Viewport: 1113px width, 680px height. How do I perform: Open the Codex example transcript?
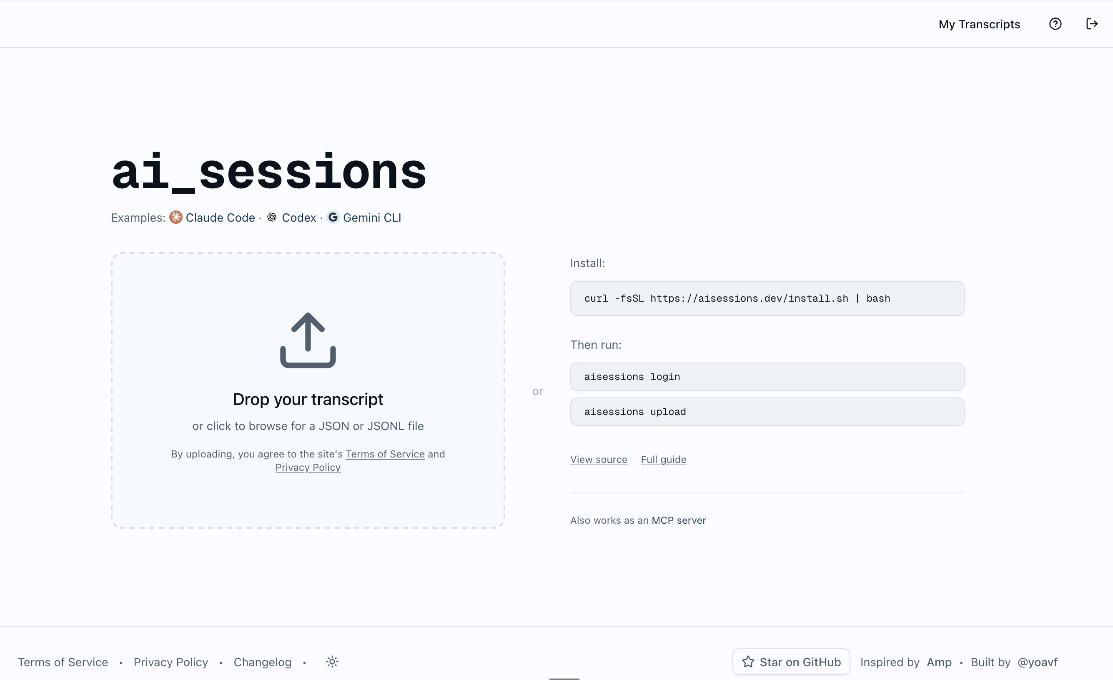click(x=299, y=217)
